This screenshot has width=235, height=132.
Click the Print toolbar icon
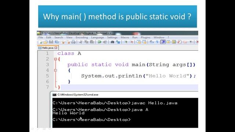(x=73, y=42)
